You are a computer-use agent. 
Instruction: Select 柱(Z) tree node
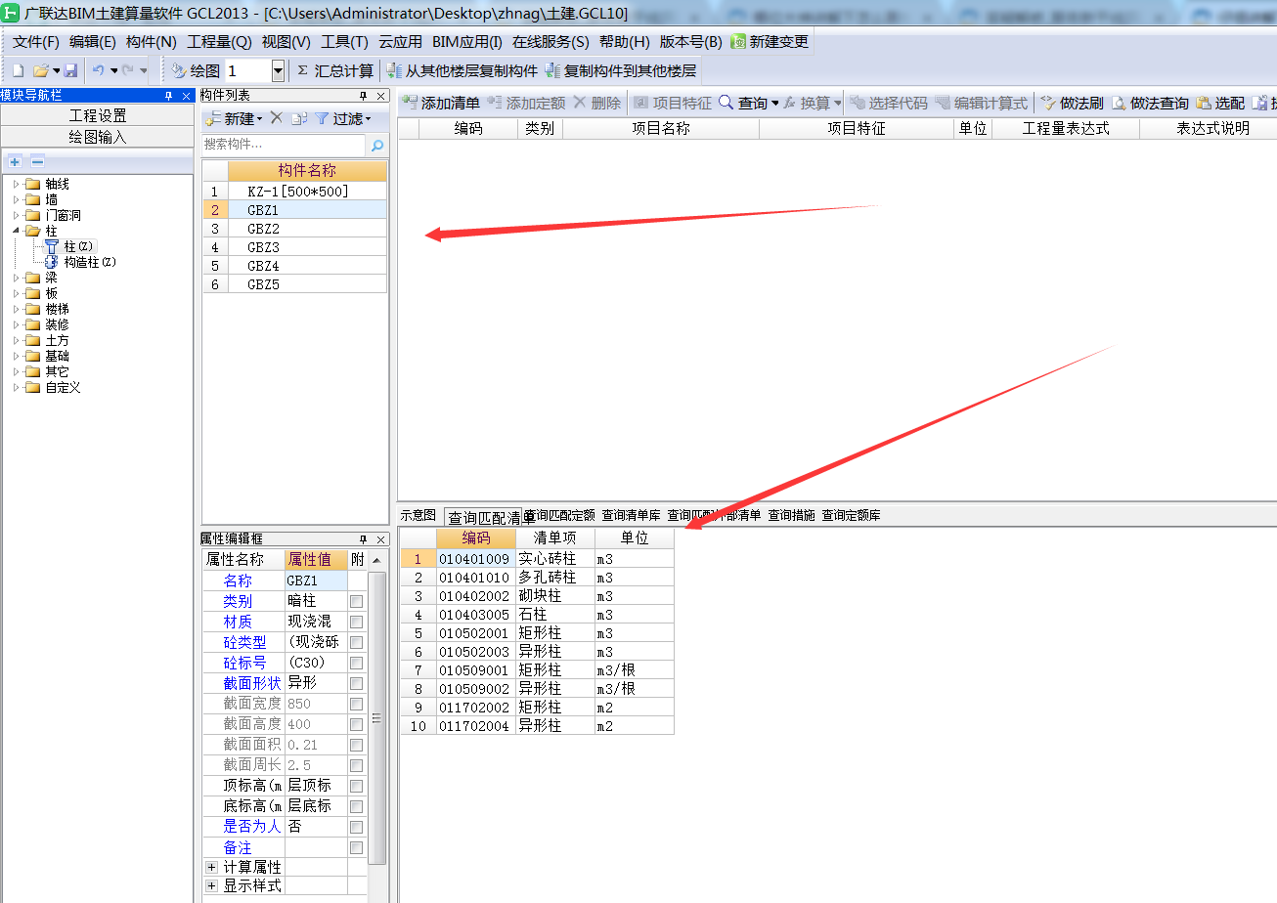(70, 246)
